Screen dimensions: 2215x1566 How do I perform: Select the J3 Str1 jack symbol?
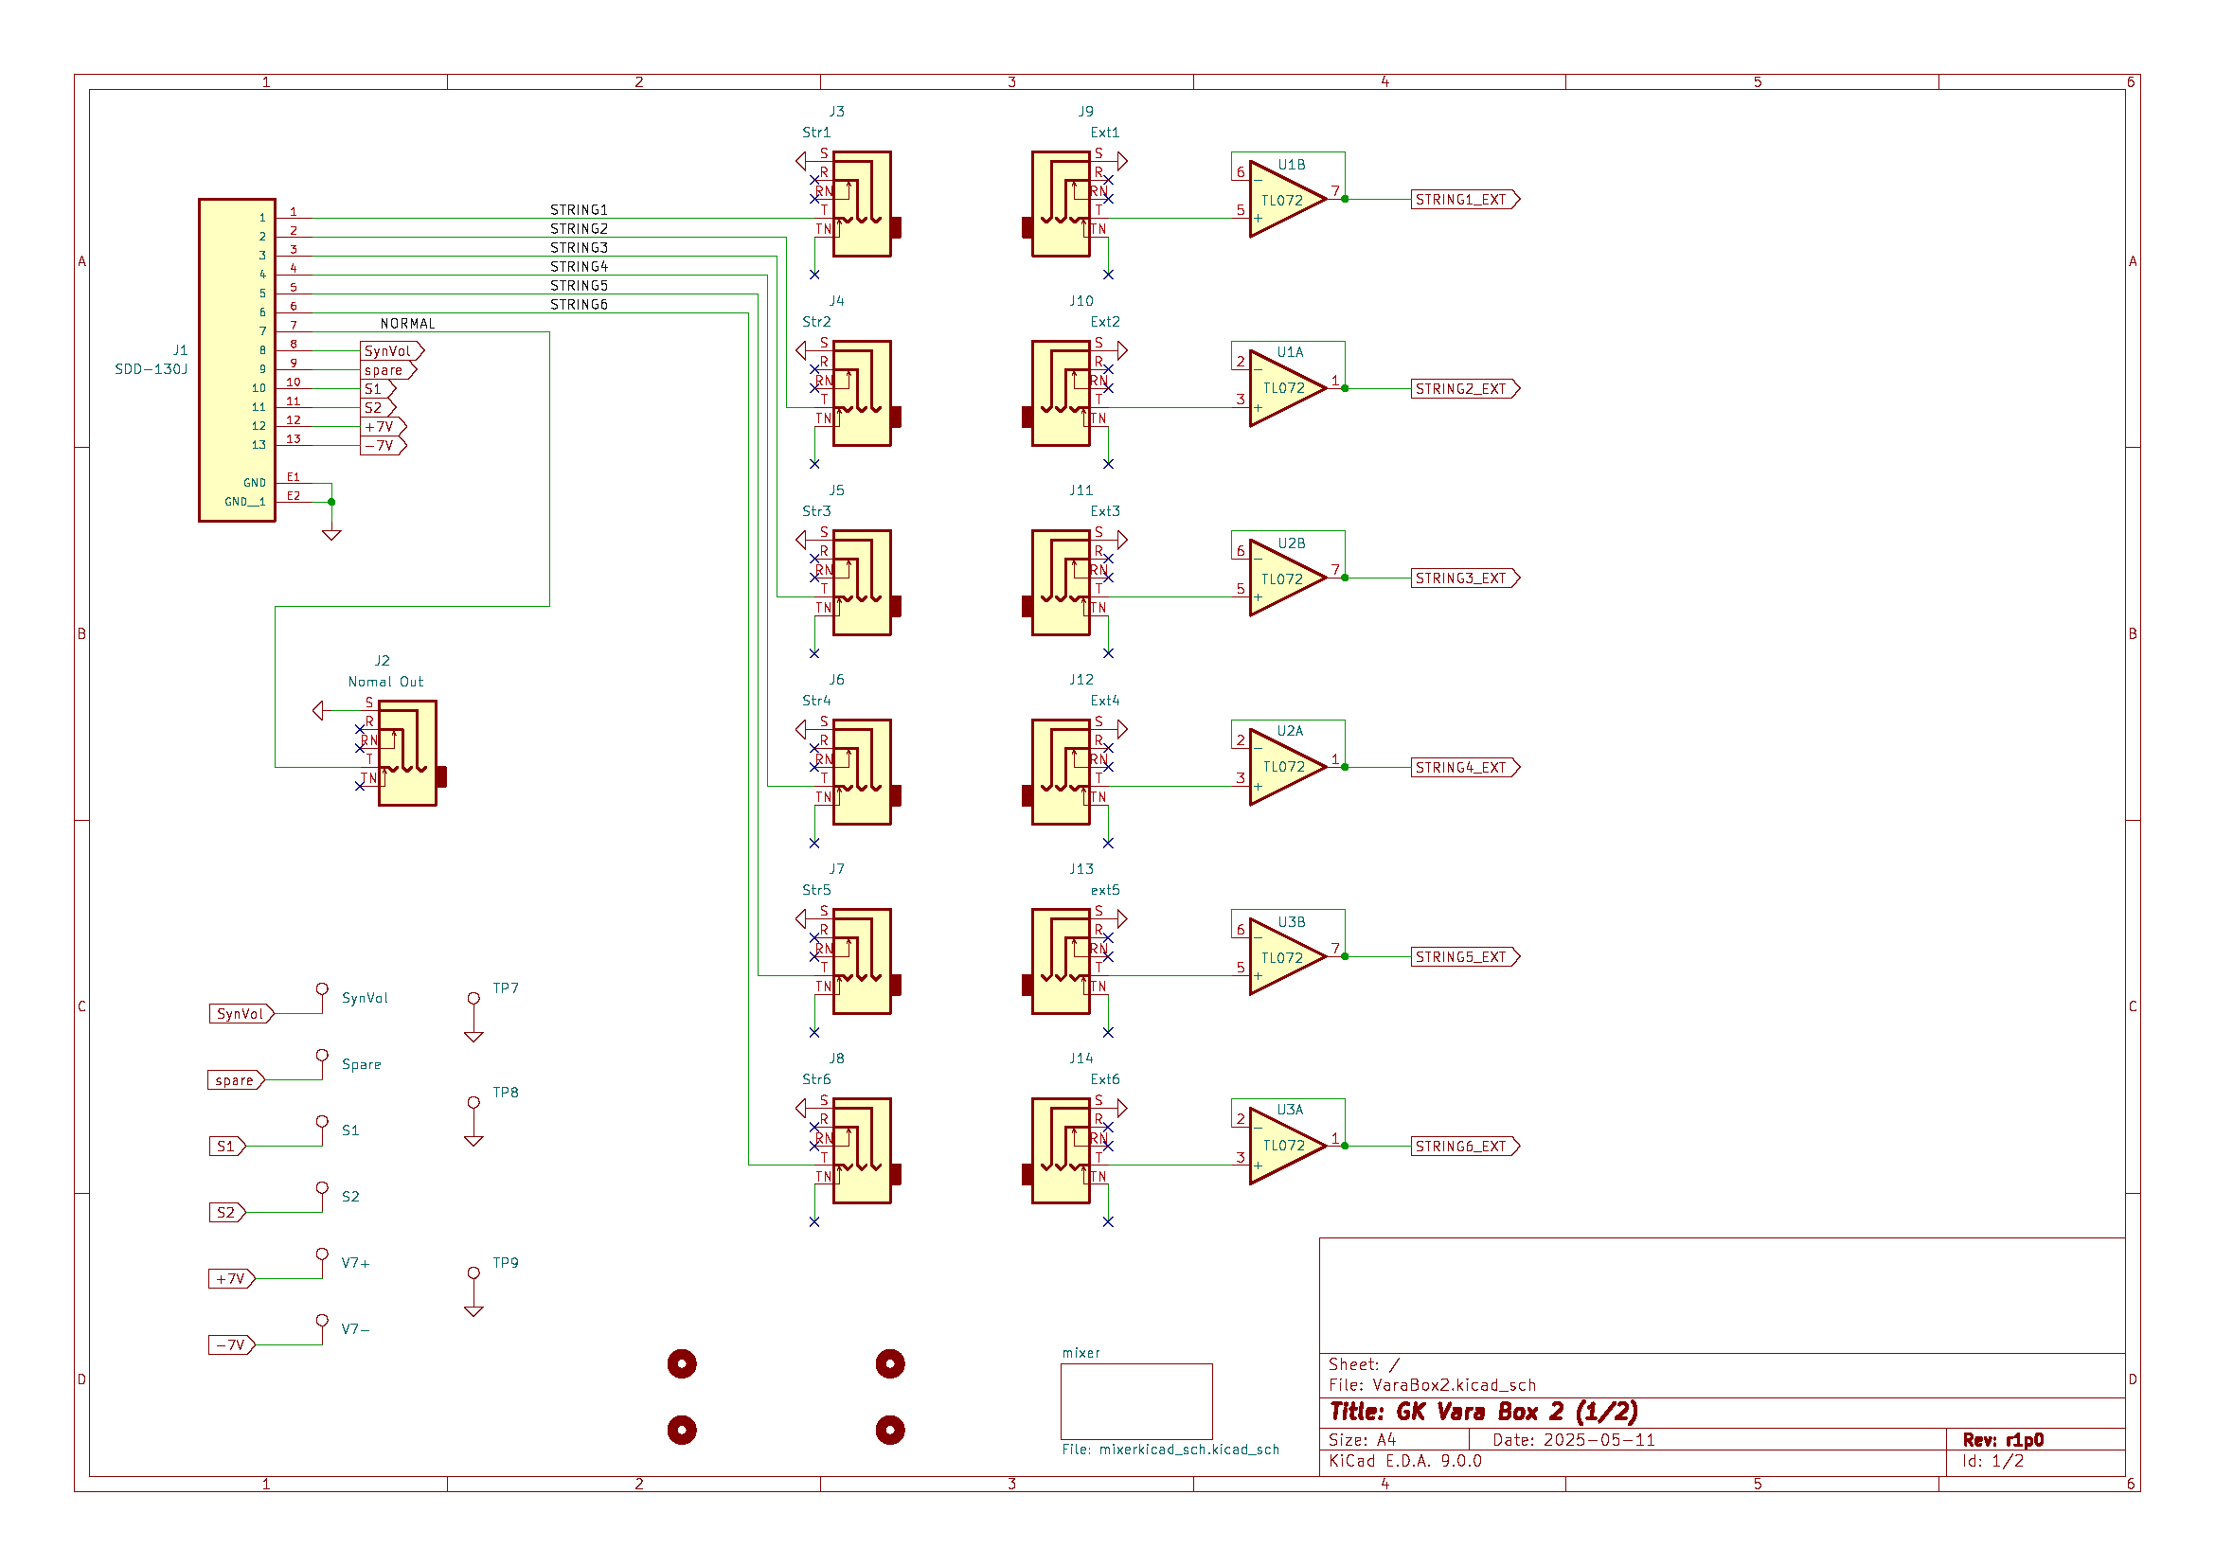click(862, 204)
